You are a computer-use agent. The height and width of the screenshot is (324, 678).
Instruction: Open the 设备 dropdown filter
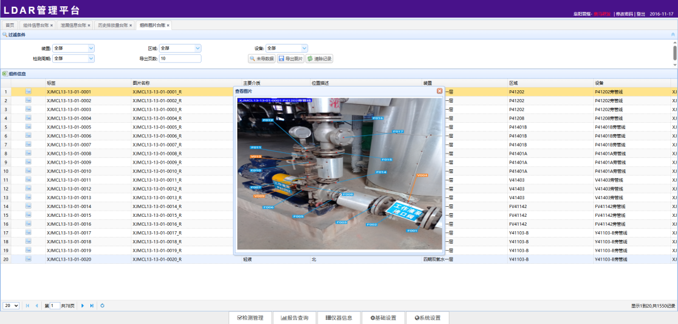(x=304, y=48)
